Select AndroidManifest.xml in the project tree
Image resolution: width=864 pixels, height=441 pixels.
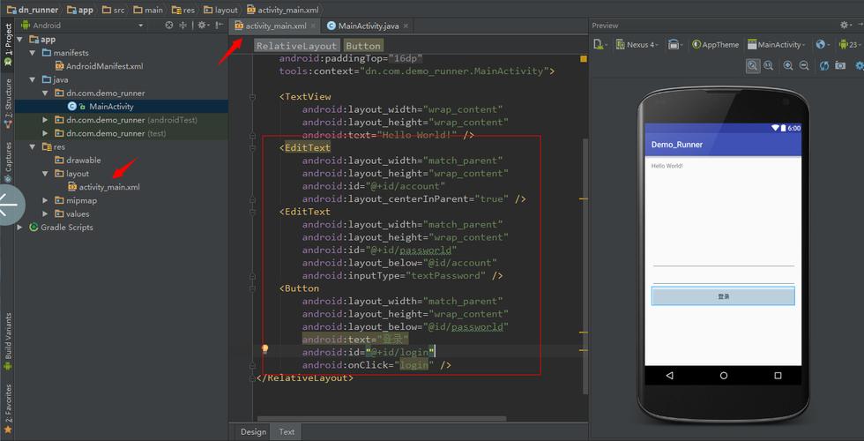[99, 66]
